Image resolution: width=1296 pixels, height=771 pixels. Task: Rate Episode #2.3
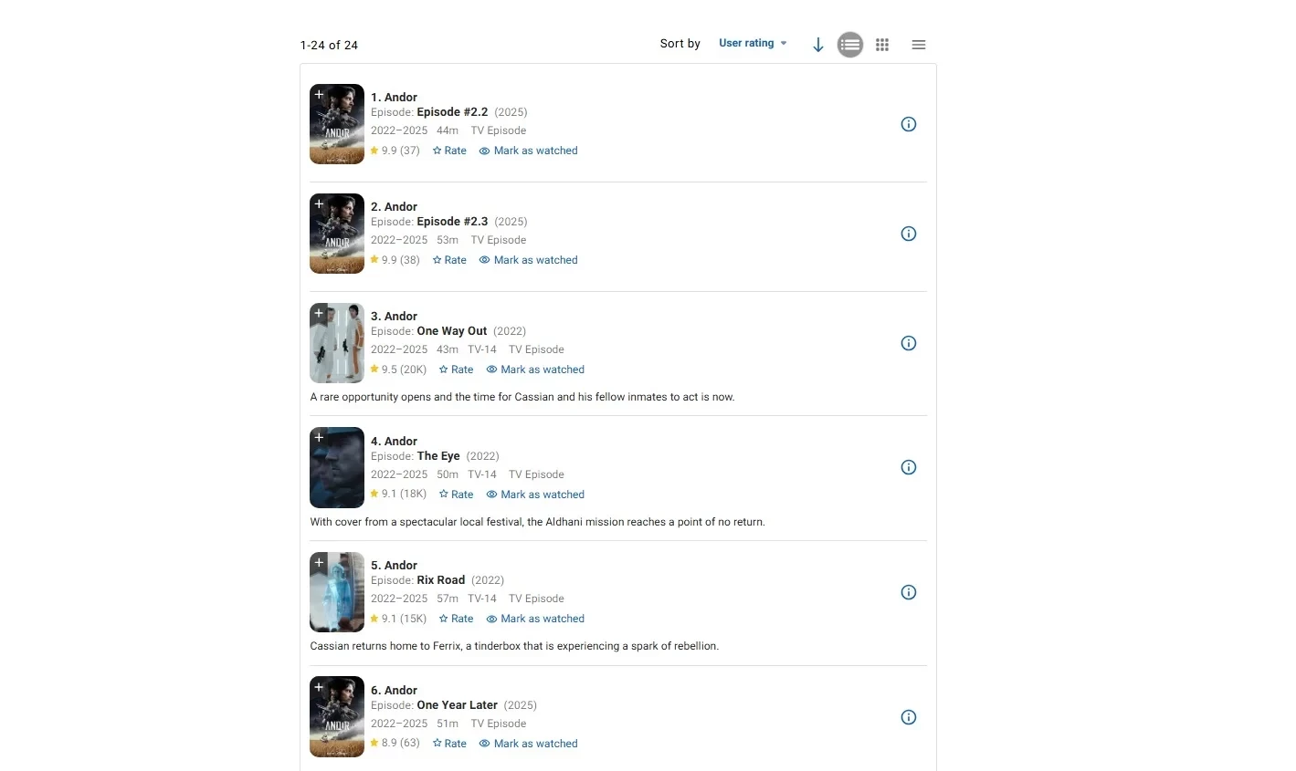(x=449, y=260)
